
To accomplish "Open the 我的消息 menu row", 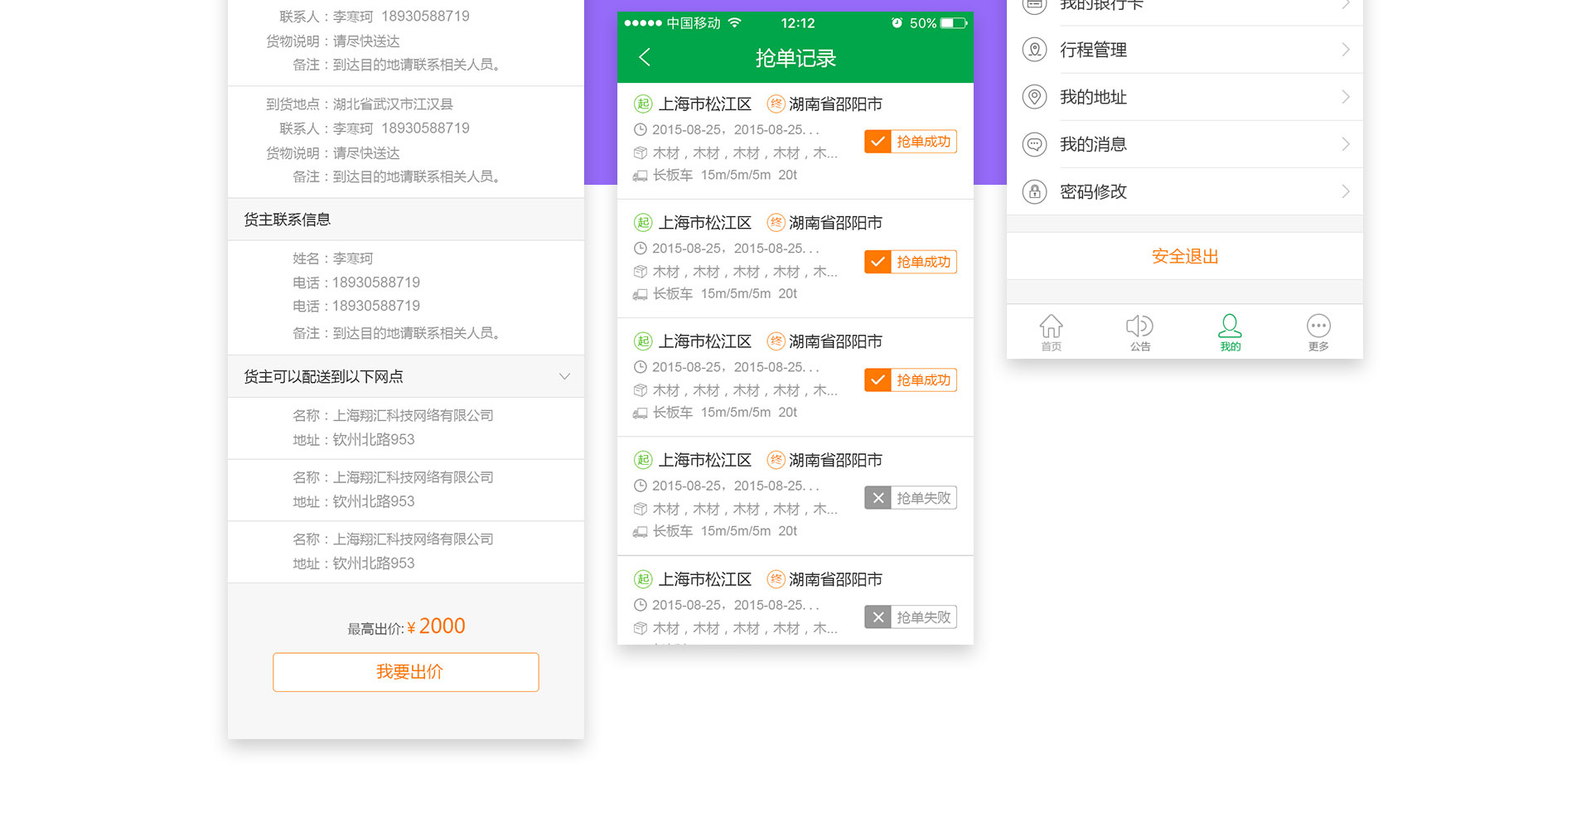I will (1183, 144).
